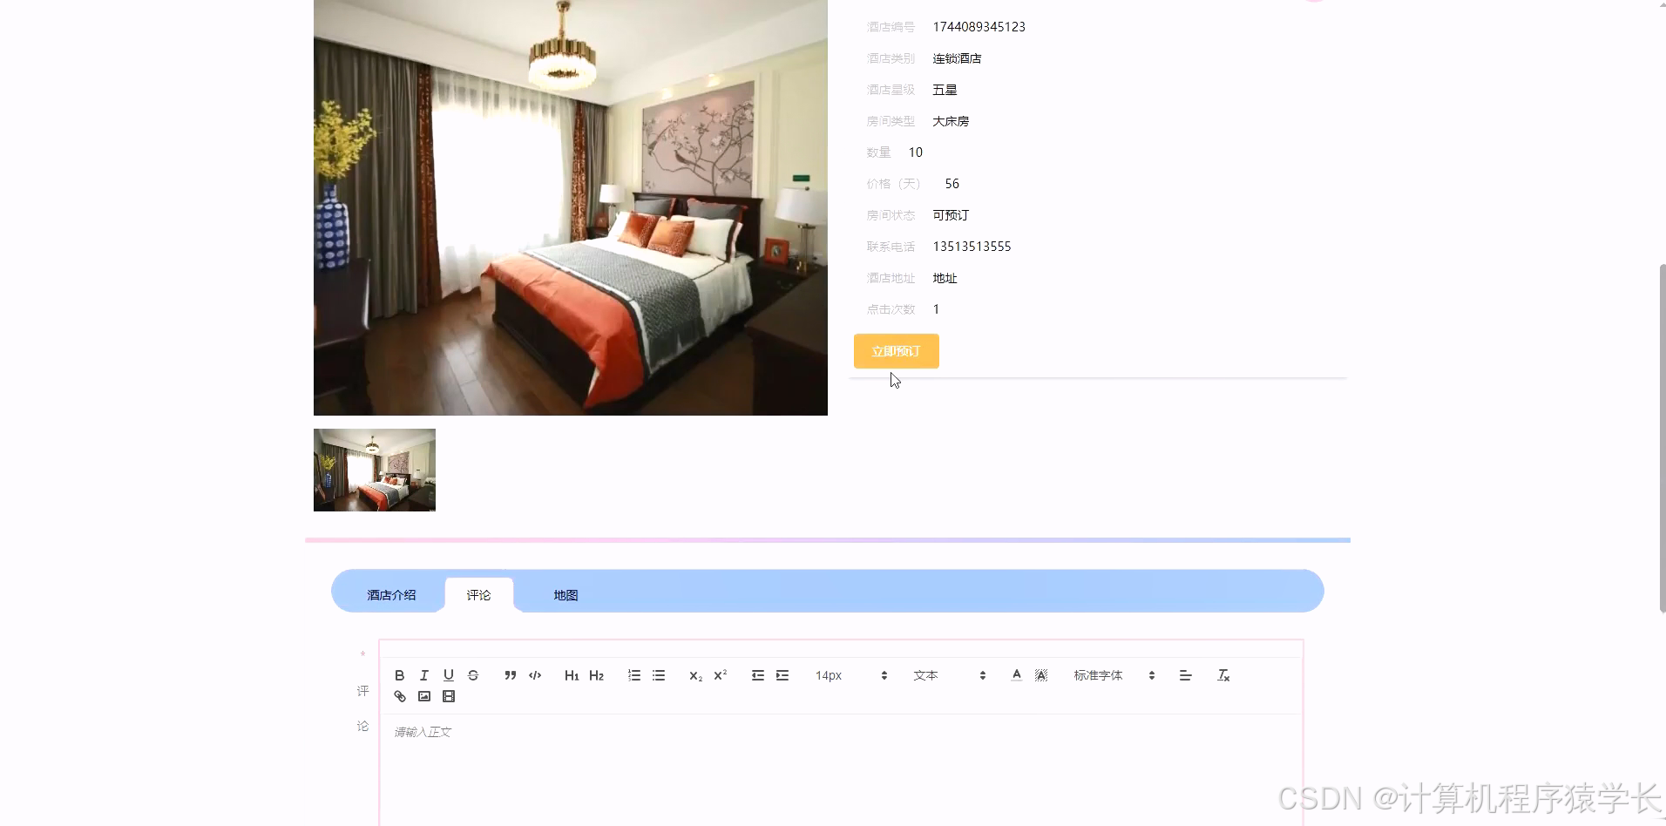This screenshot has width=1666, height=826.
Task: Insert a video into the comment
Action: tap(449, 696)
